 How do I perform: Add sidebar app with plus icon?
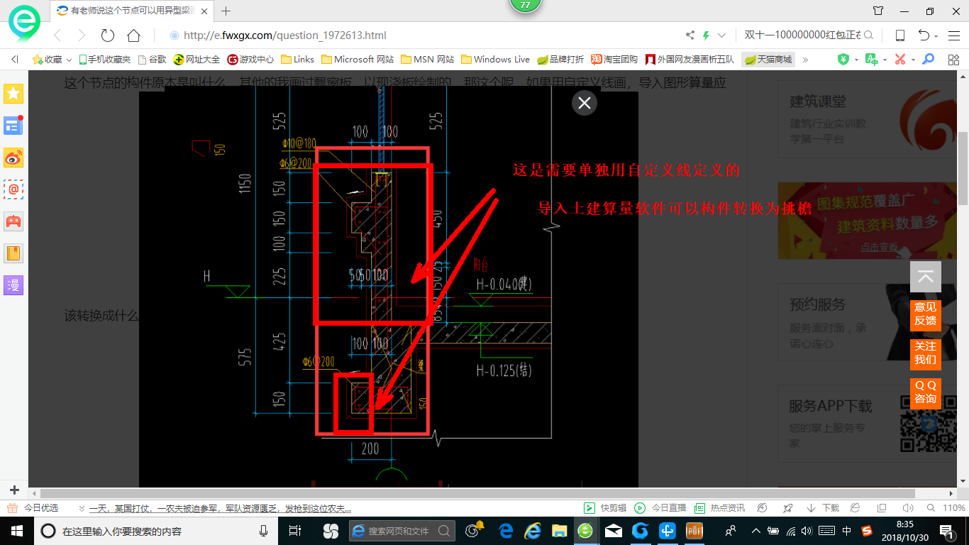14,490
